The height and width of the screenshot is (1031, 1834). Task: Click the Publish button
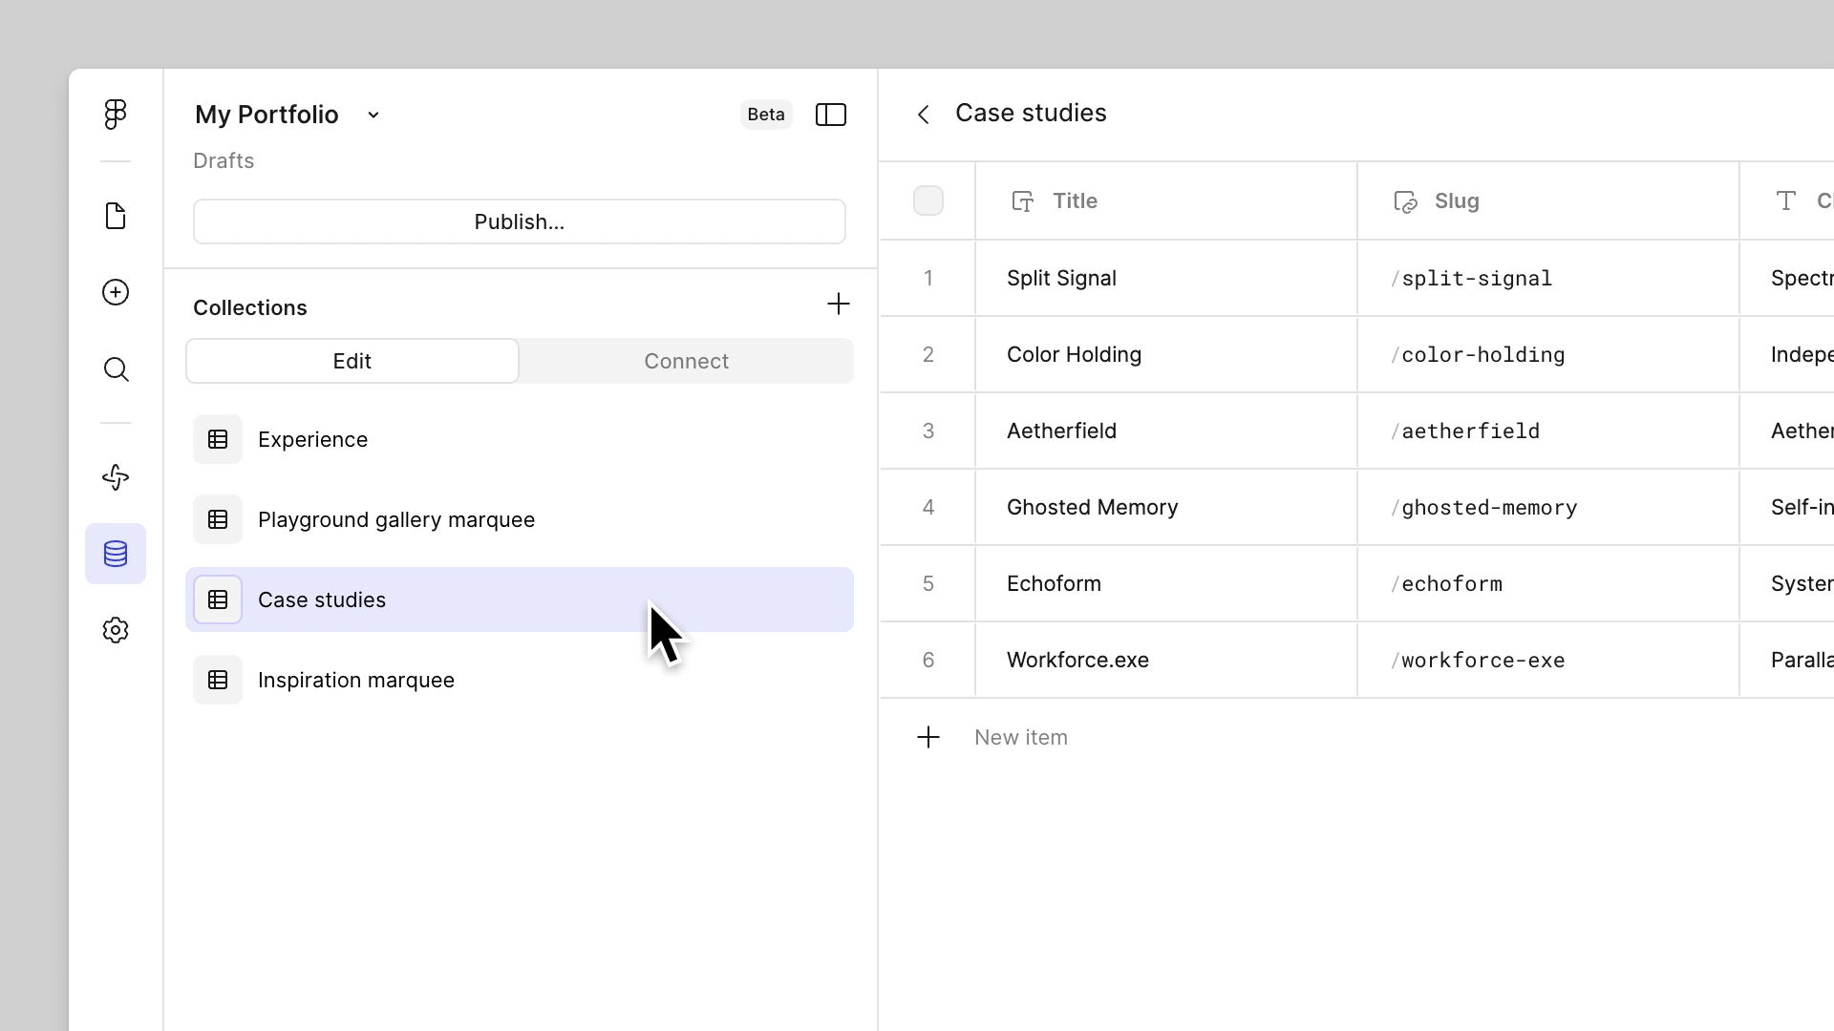(x=519, y=221)
